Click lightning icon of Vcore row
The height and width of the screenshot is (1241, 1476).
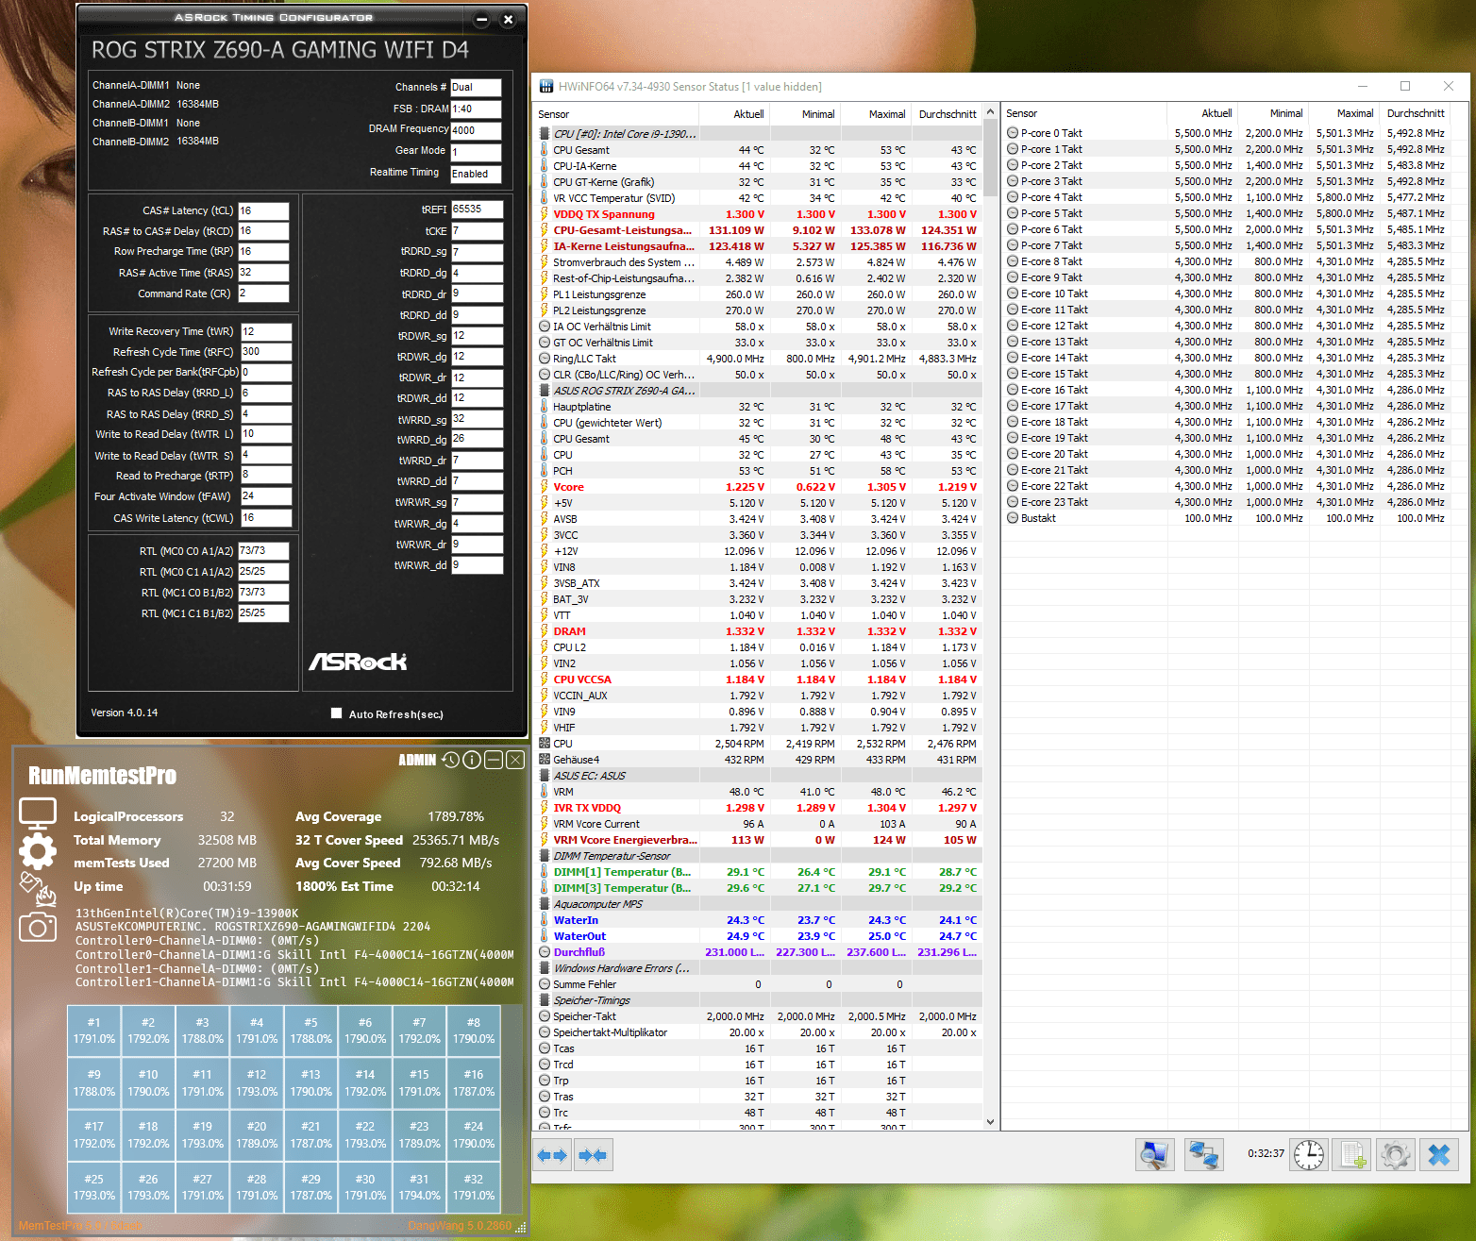point(545,487)
